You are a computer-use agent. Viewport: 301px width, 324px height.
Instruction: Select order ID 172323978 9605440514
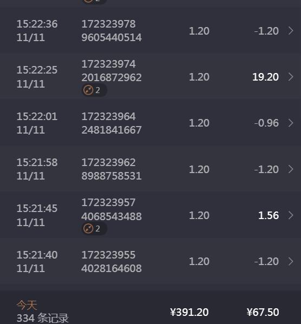point(112,31)
